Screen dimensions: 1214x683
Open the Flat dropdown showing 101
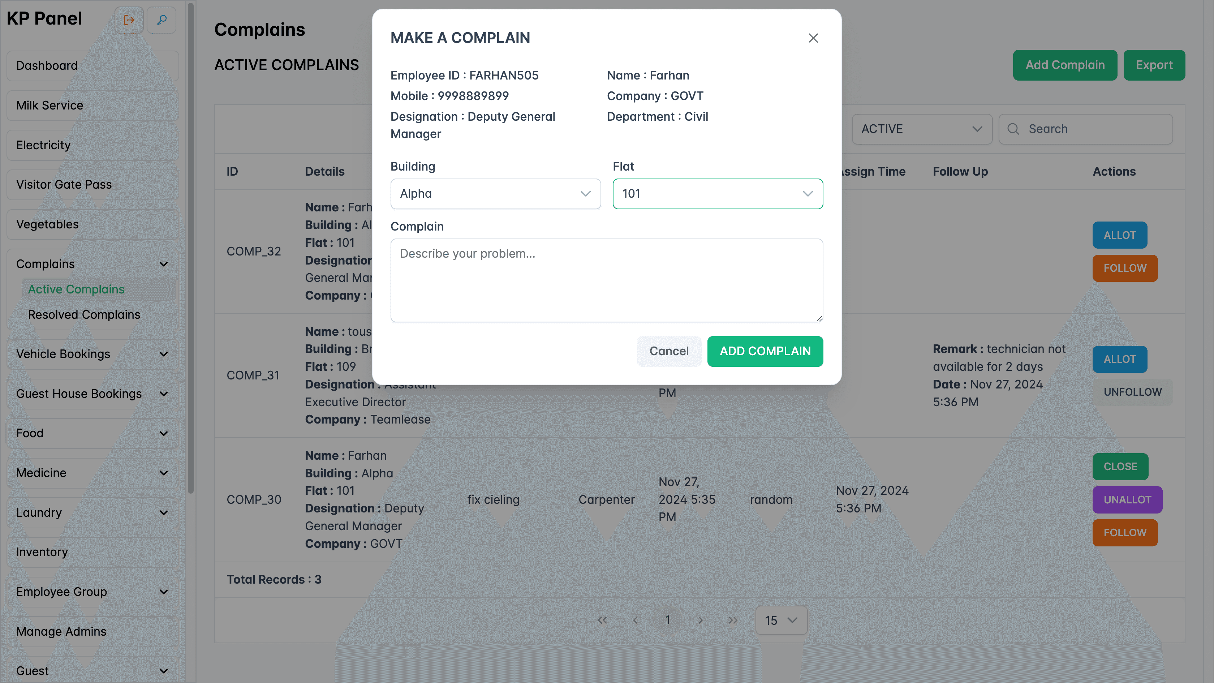click(717, 194)
